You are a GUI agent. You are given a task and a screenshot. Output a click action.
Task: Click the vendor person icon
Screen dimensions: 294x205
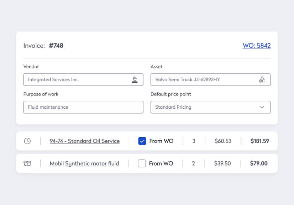coord(135,79)
